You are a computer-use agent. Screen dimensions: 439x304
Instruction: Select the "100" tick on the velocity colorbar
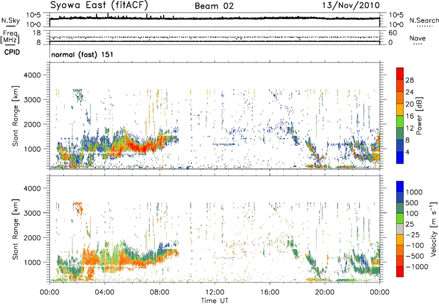tap(412, 213)
